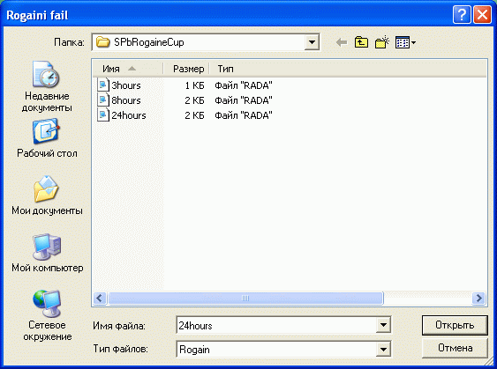Click Файл "RADA" type in 8hours row
Screen dimensions: 497x369
(x=244, y=100)
